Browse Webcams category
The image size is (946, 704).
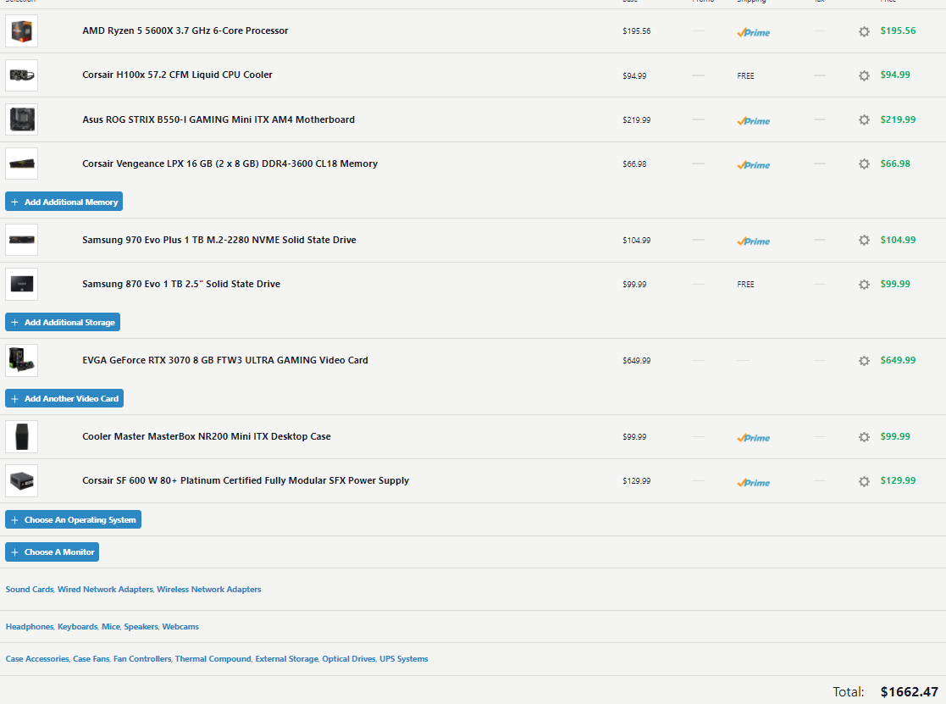point(180,627)
